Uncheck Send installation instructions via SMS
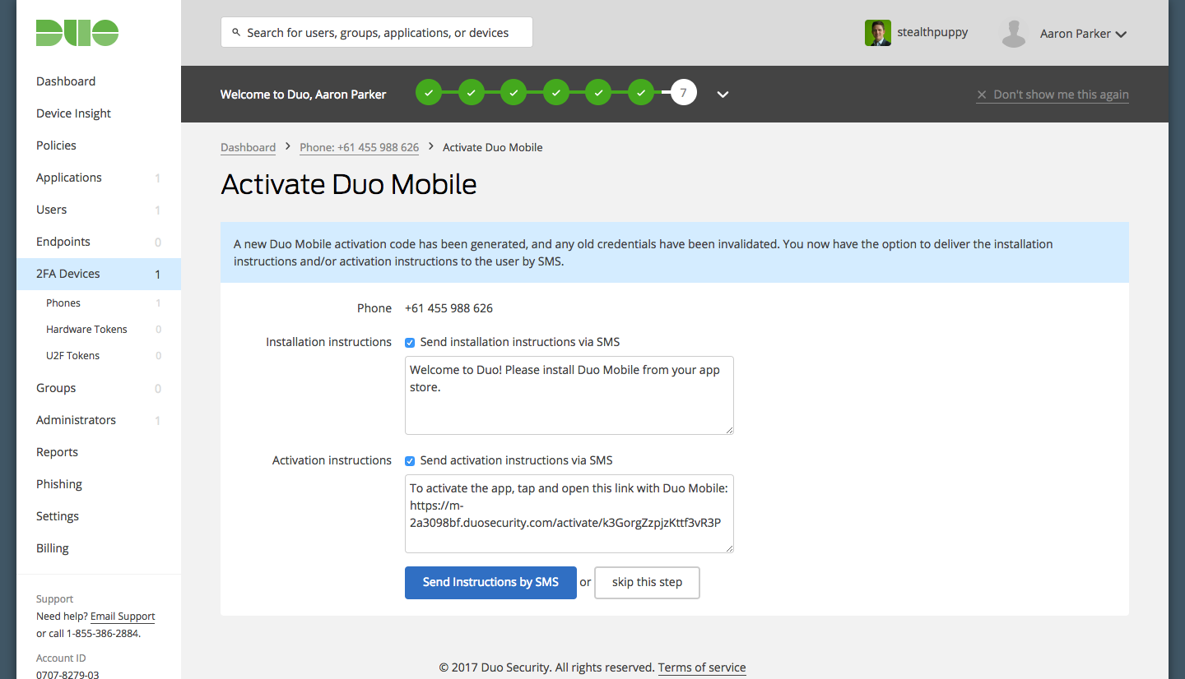 (x=410, y=342)
